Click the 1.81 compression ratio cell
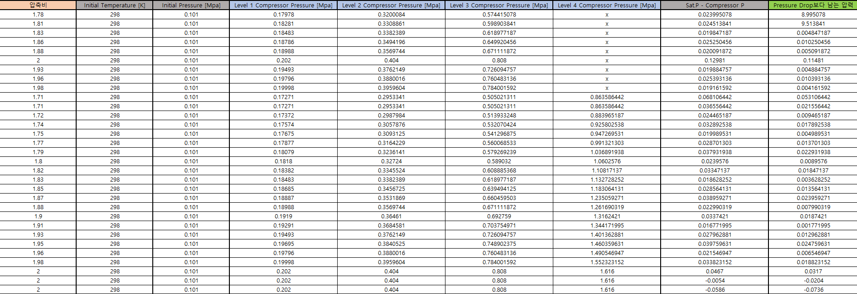This screenshot has width=857, height=294. point(38,23)
